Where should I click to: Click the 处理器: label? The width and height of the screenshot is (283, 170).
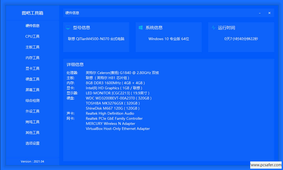[x=72, y=73]
